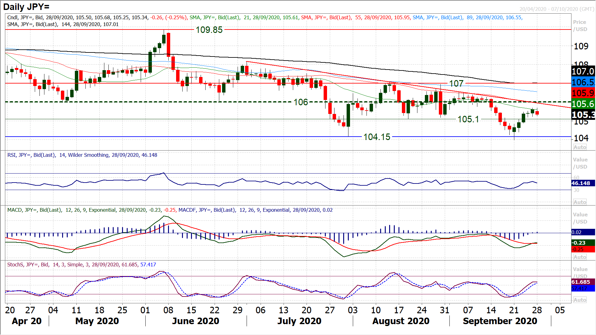Click the black 107.0 SMA price tag
This screenshot has height=335, width=596.
coord(583,71)
